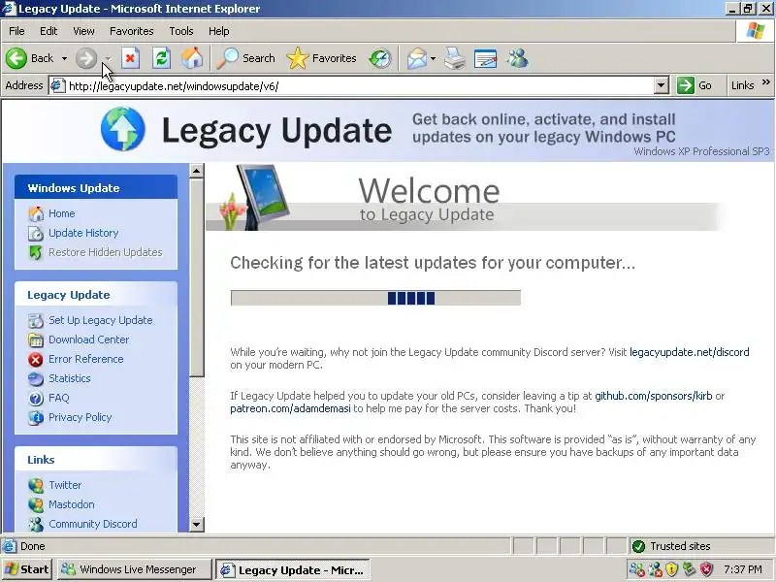
Task: Open Download Center sidebar link
Action: tap(89, 340)
